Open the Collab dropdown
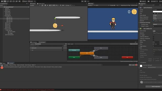The width and height of the screenshot is (162, 91). (143, 1)
